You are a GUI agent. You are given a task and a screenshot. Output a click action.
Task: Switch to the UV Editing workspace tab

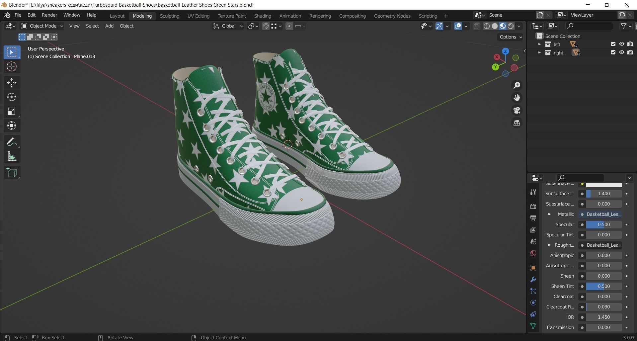[x=199, y=16]
